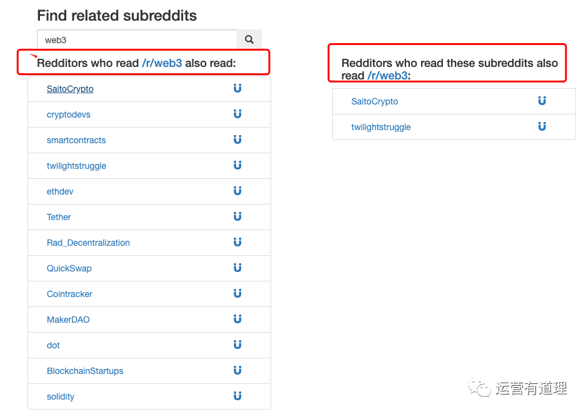Click the magnet icon next to solidity
The width and height of the screenshot is (586, 414).
[237, 396]
